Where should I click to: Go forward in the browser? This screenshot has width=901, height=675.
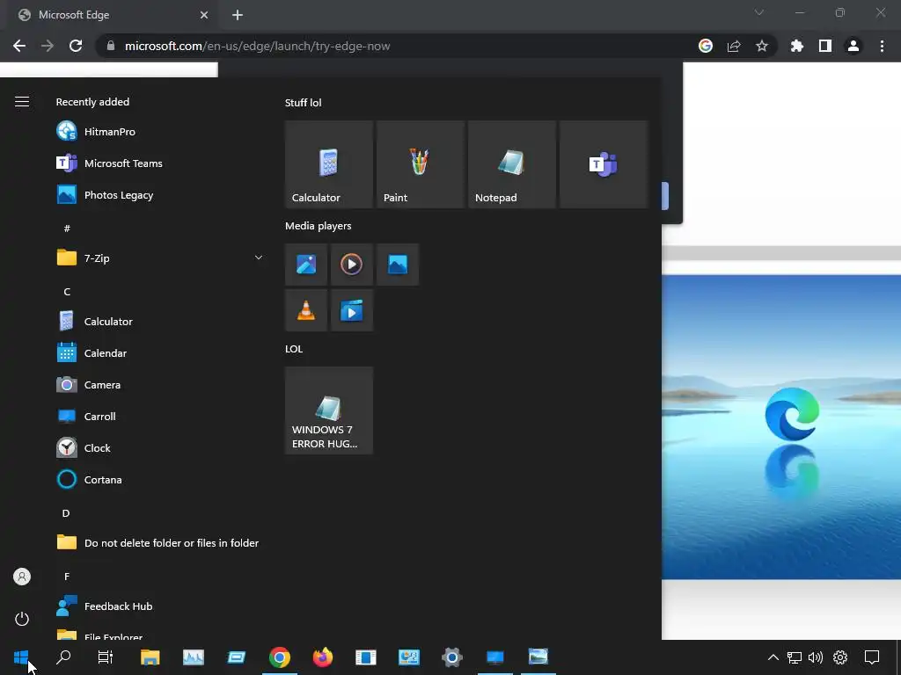(x=48, y=46)
